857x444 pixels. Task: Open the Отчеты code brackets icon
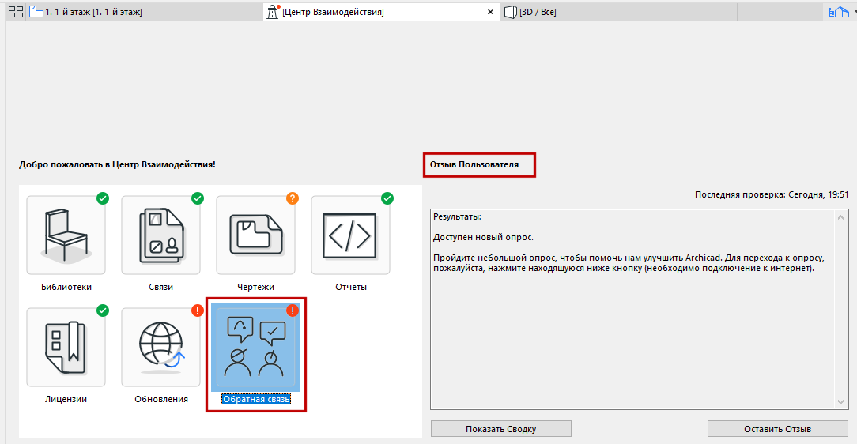(350, 235)
